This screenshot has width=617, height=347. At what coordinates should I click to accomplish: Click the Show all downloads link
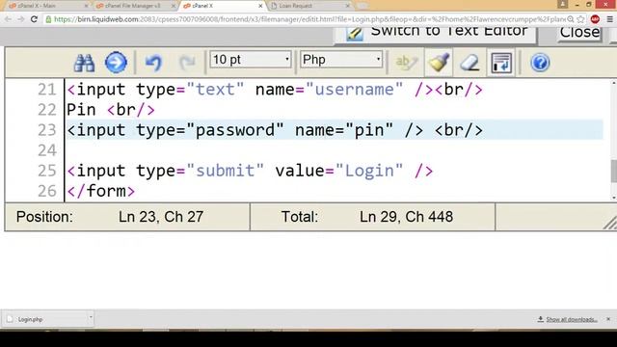click(572, 319)
